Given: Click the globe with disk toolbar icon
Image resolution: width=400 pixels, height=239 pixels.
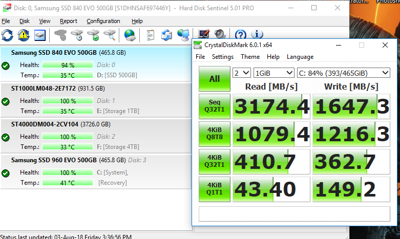Looking at the screenshot, I should pos(130,35).
